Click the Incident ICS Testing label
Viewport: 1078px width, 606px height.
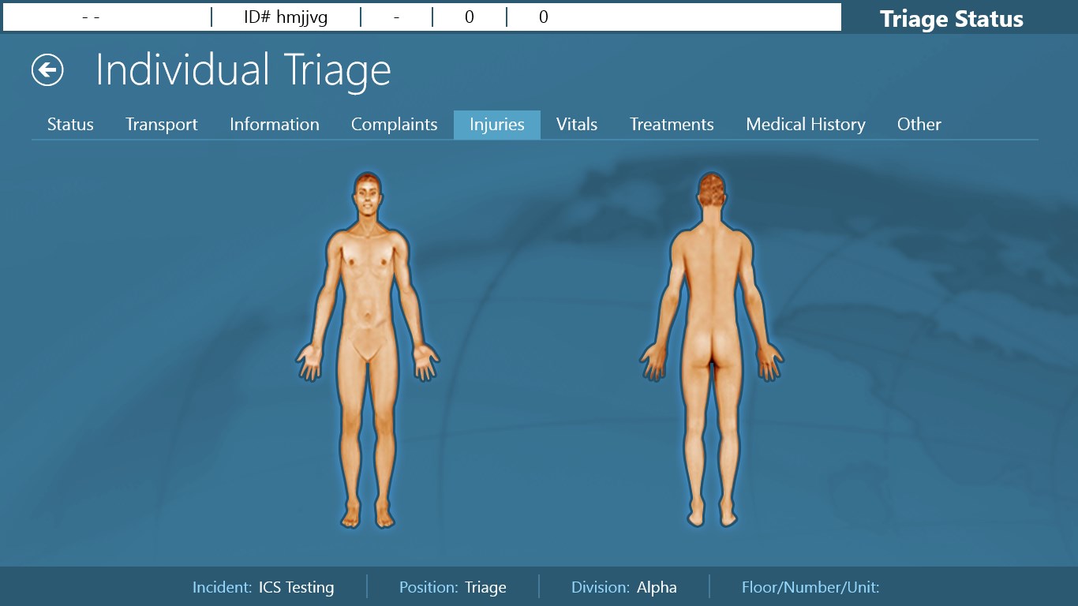click(x=263, y=587)
